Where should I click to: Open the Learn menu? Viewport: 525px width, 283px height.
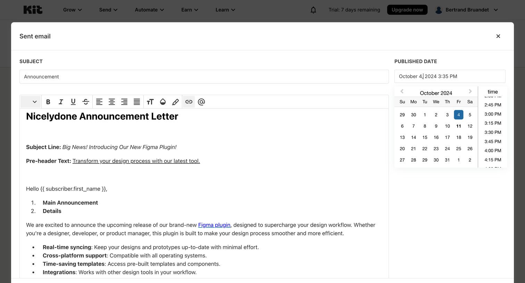point(225,10)
